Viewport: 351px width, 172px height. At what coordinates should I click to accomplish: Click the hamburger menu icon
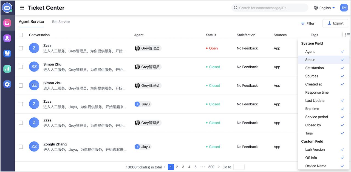22,8
